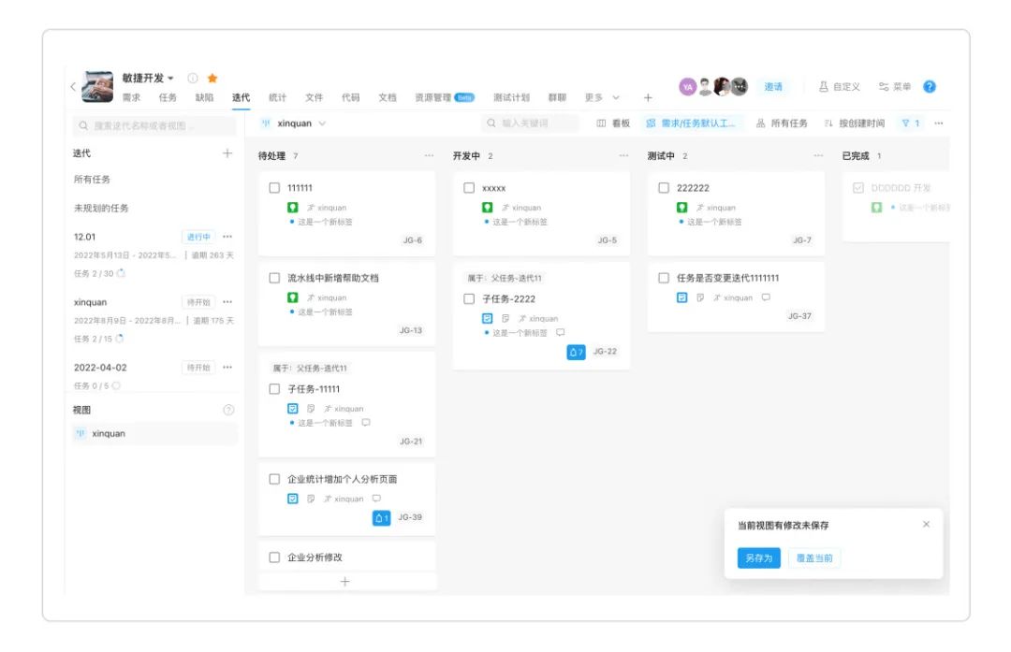This screenshot has height=652, width=1011.
Task: Open the 统计 tab
Action: pyautogui.click(x=277, y=97)
